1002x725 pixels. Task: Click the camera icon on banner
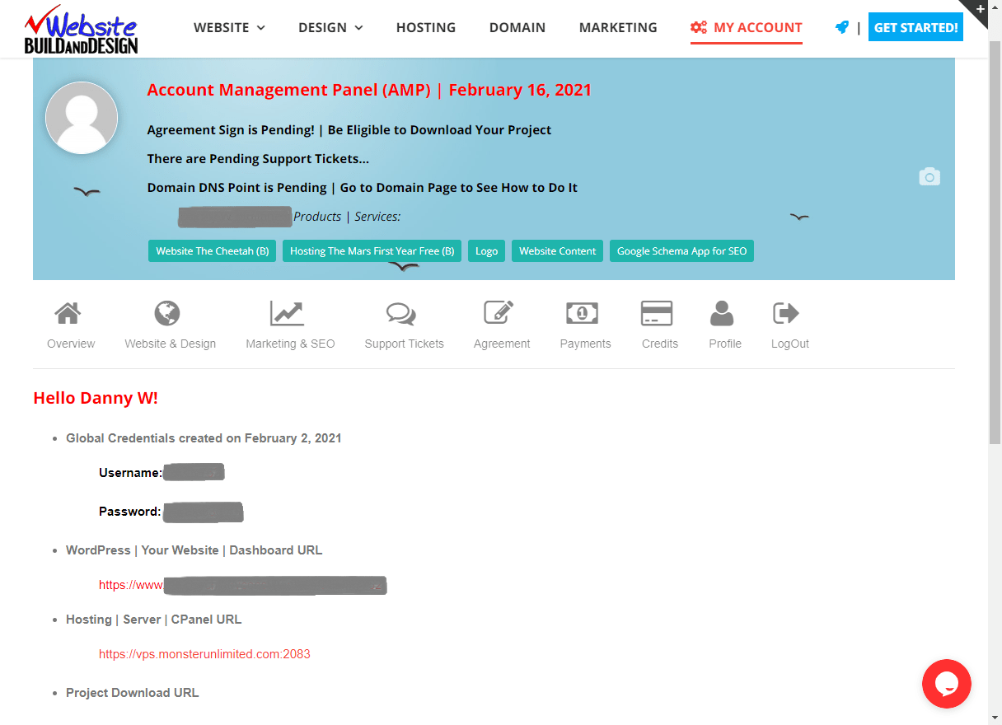point(929,177)
